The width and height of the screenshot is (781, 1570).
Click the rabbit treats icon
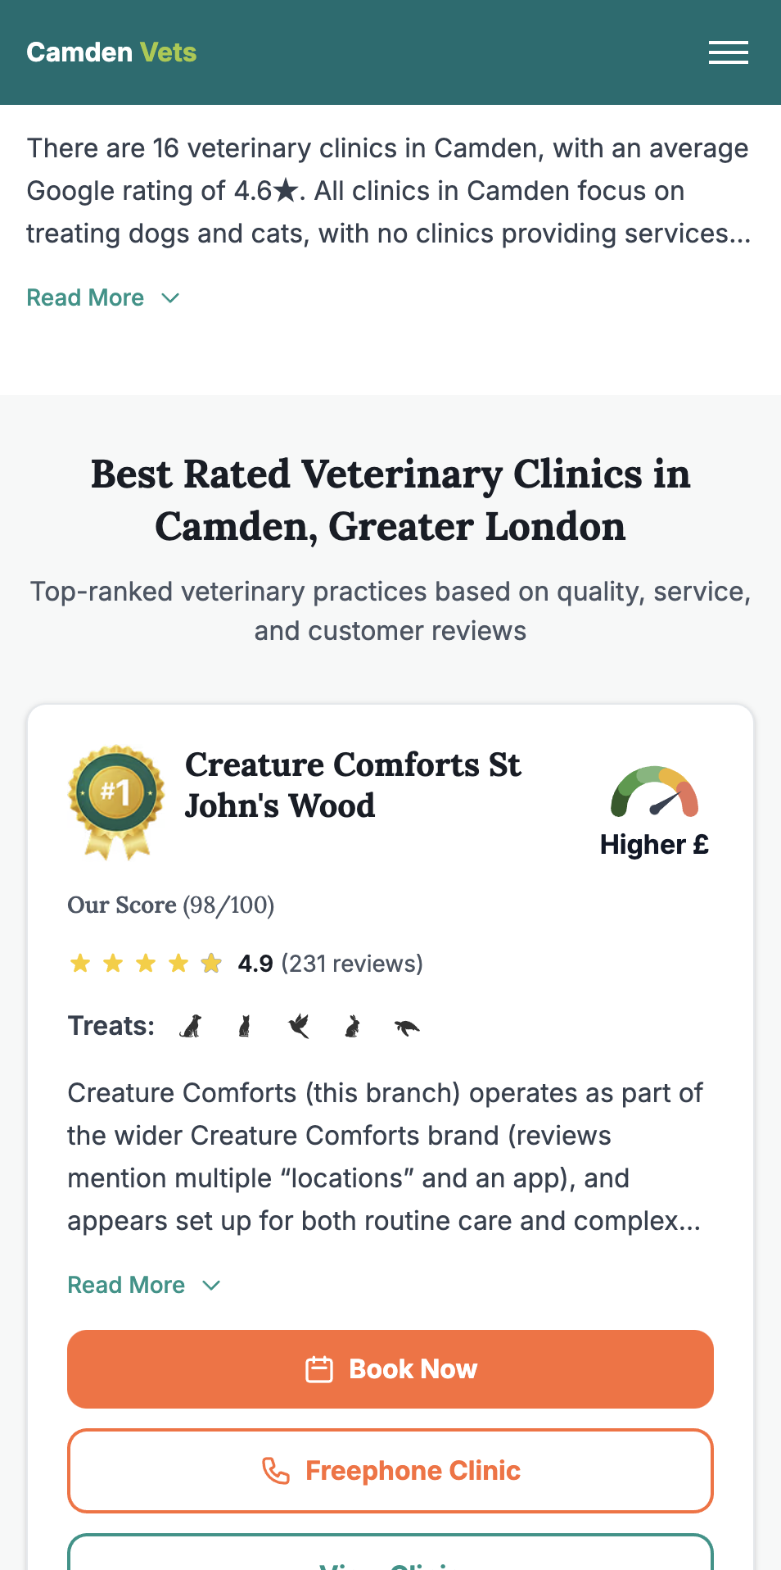pos(354,1026)
